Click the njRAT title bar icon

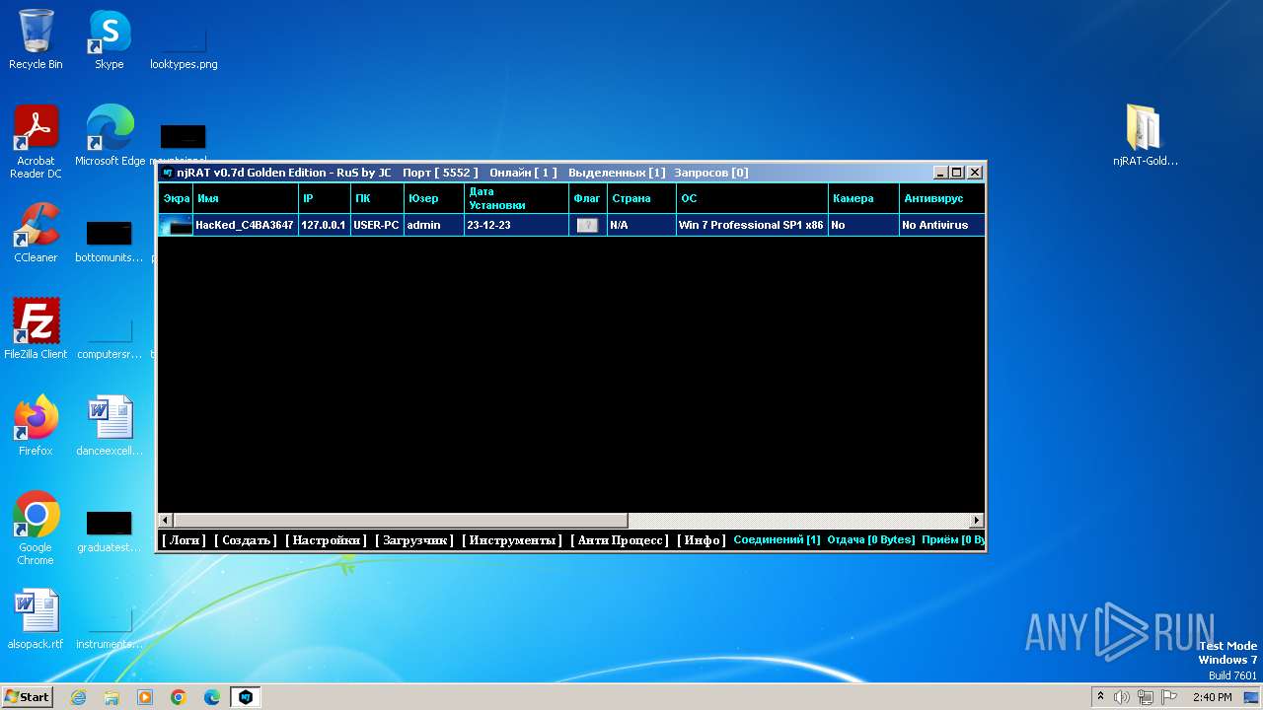pos(168,173)
